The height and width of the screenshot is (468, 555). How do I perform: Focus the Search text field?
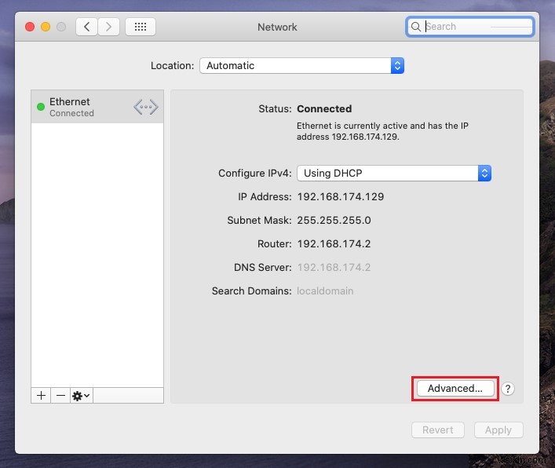click(x=469, y=27)
